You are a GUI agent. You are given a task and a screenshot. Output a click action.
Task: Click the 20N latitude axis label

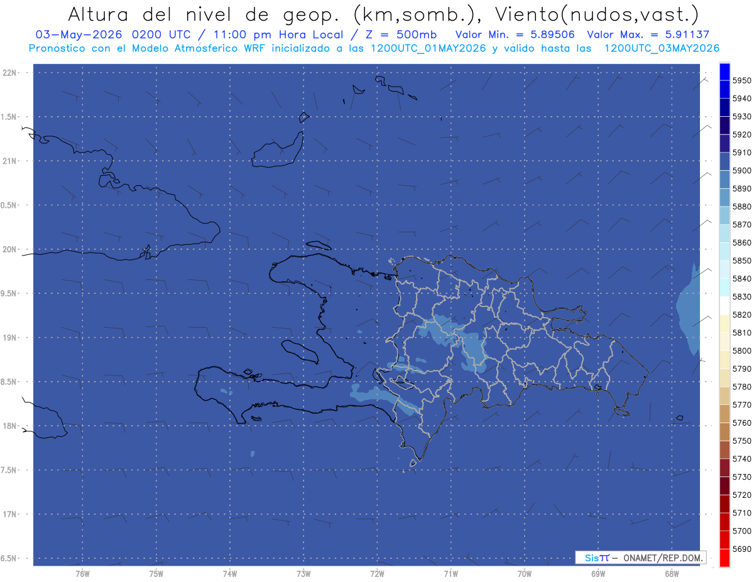coord(10,249)
